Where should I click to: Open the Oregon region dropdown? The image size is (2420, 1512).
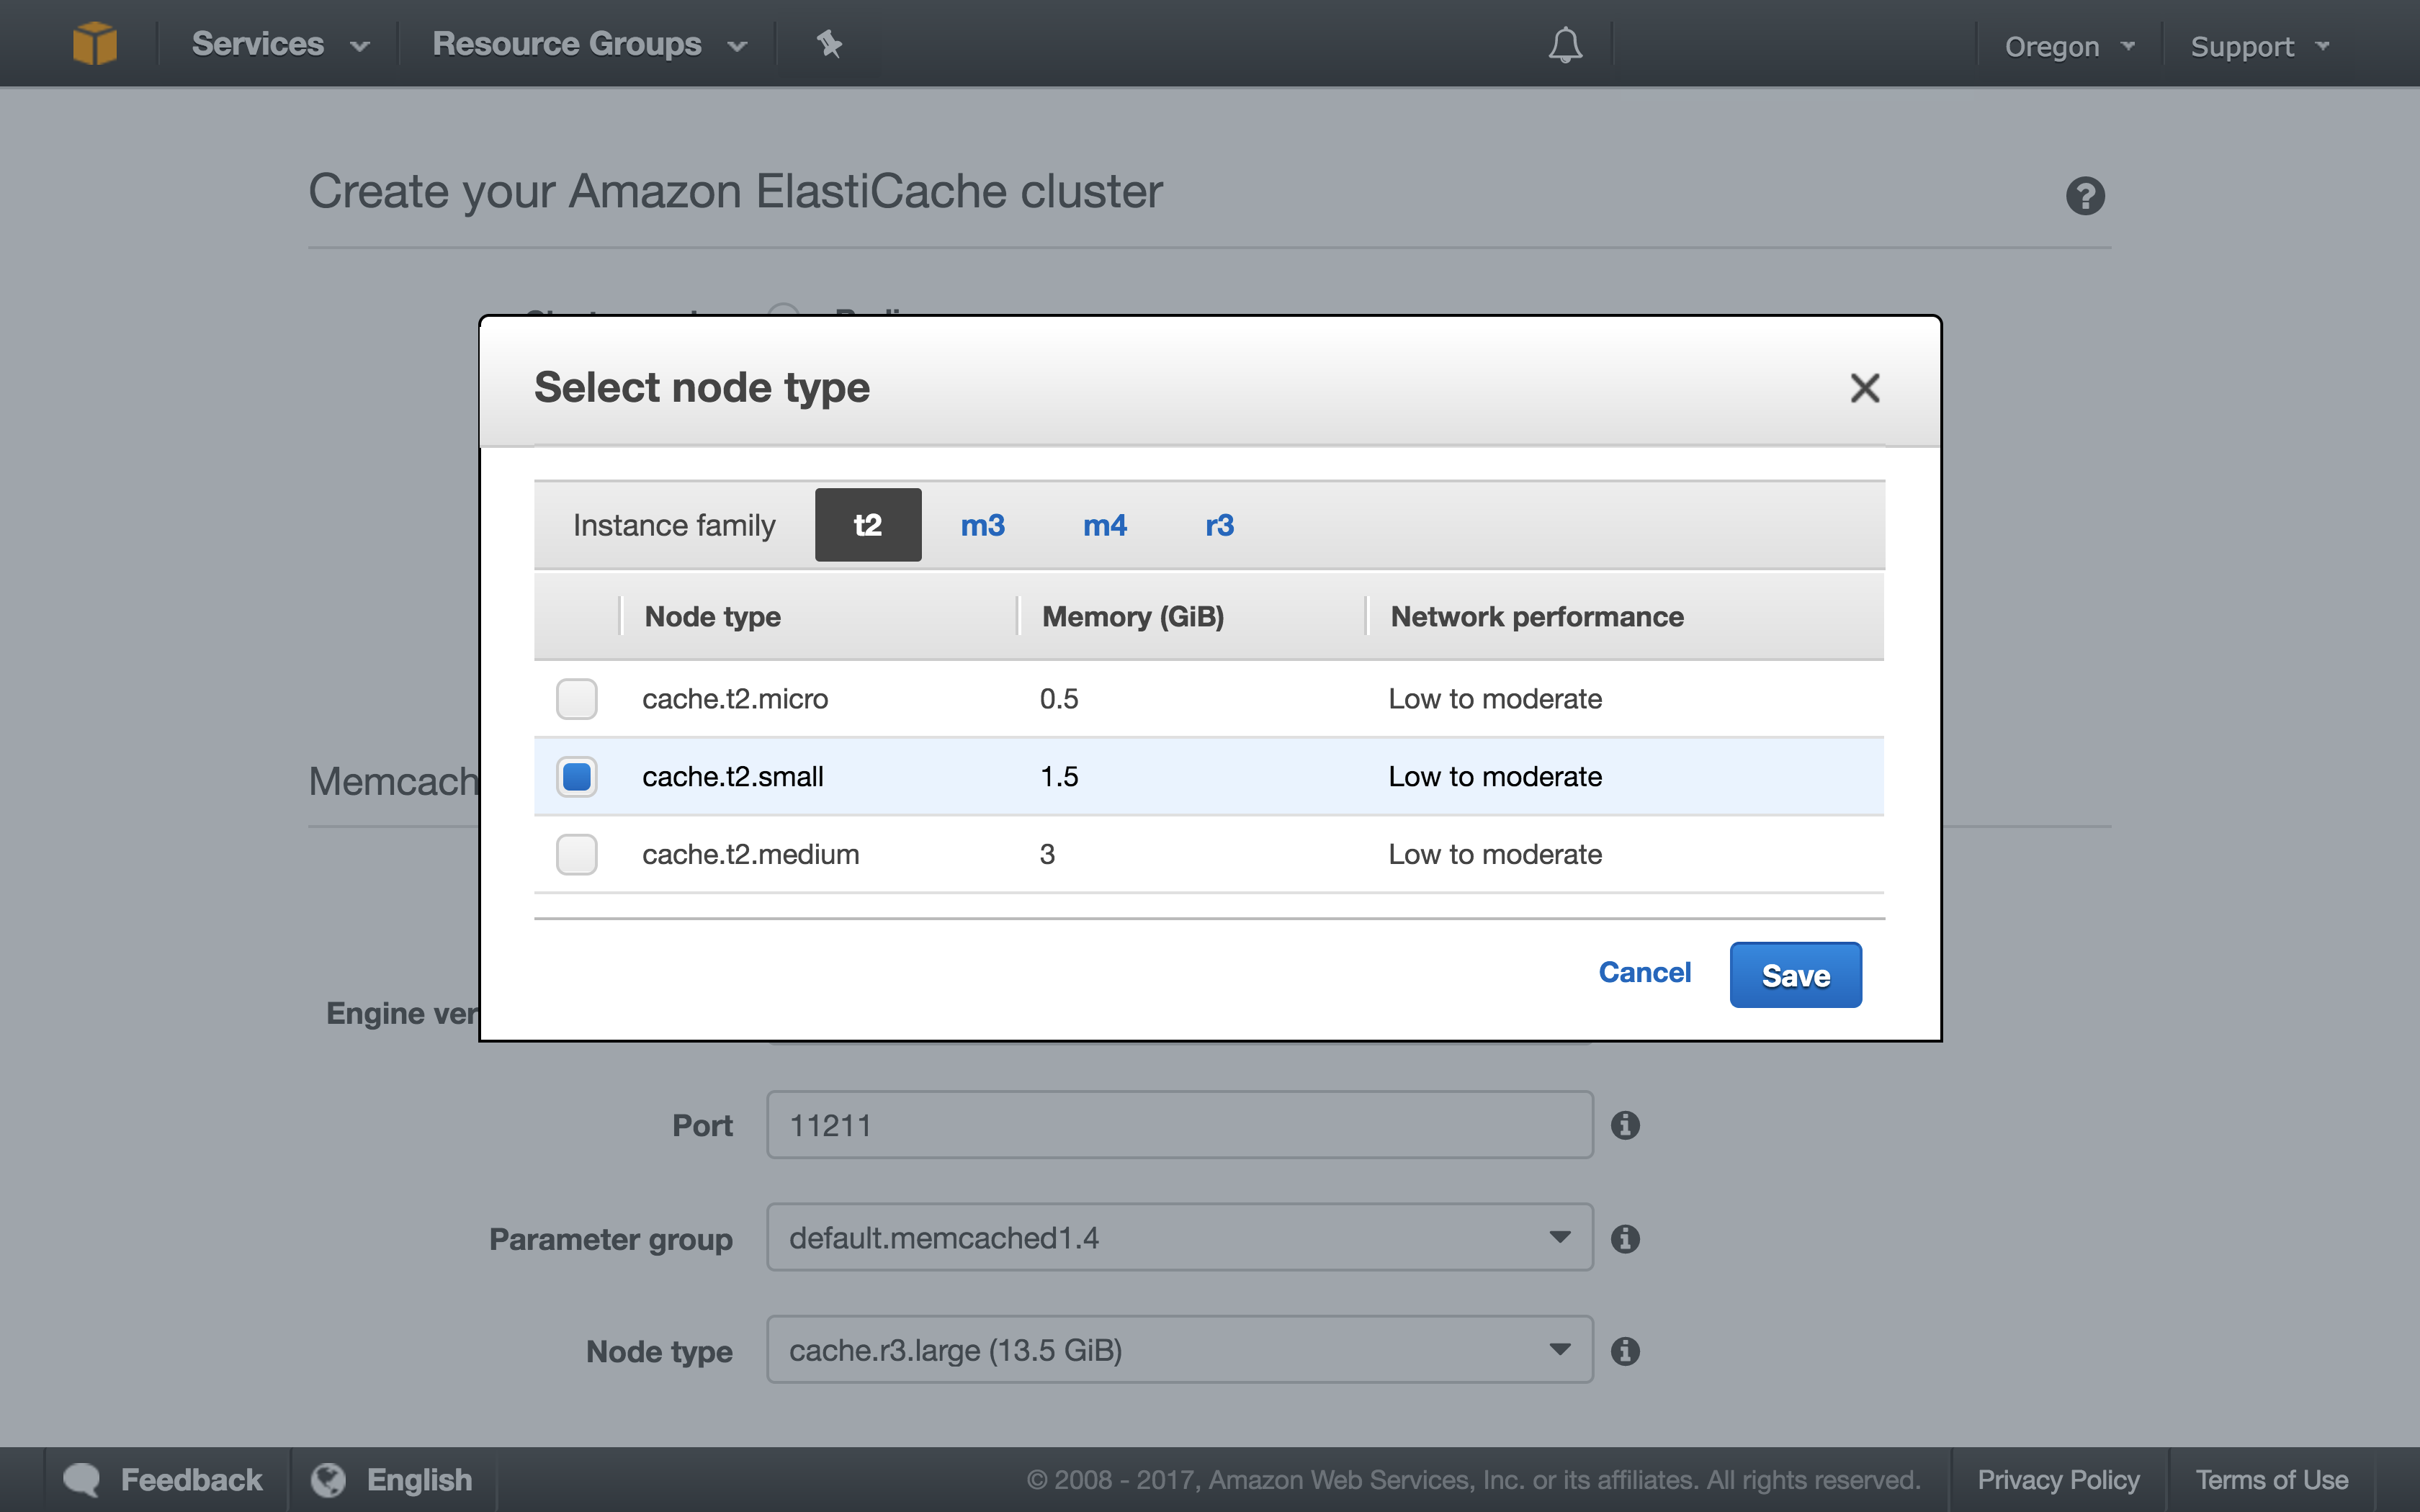[2070, 46]
